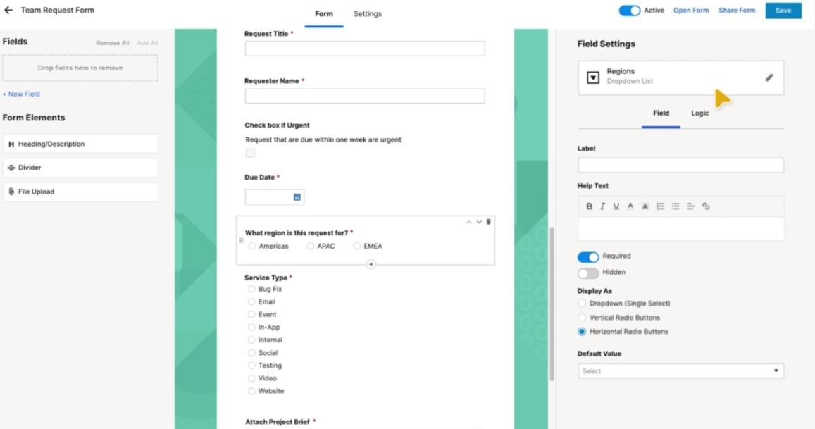Insert numbered list in Help Text
The image size is (815, 429).
point(660,206)
